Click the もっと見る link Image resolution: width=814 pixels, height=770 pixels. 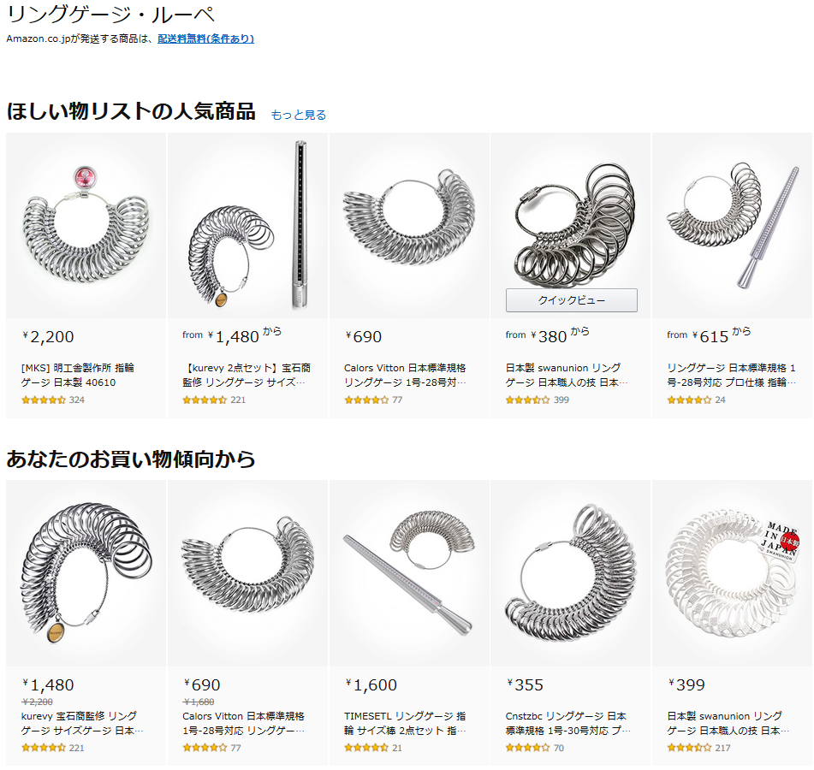[x=299, y=115]
